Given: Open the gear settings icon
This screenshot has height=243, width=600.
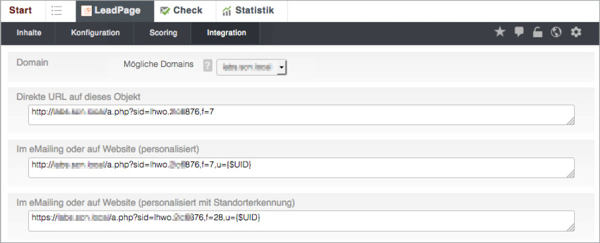Looking at the screenshot, I should (x=576, y=32).
